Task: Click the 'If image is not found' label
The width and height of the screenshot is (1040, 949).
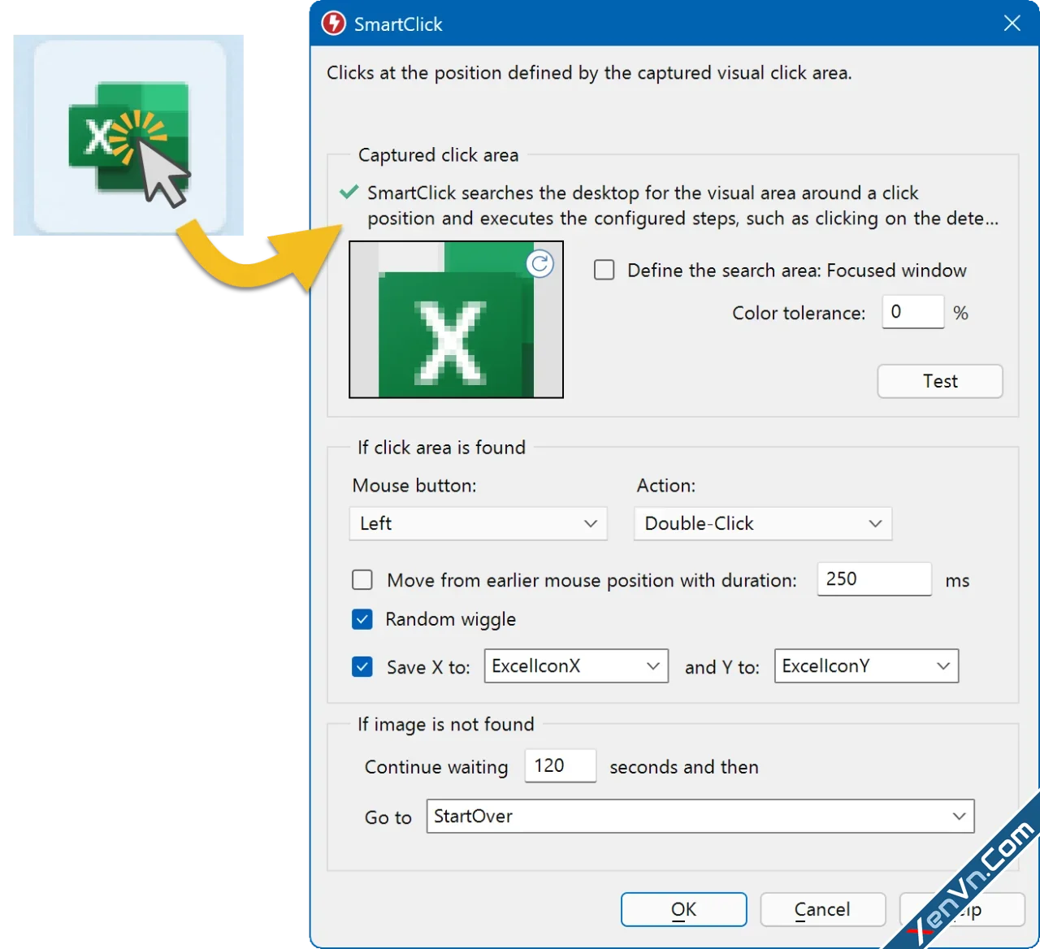Action: pos(446,725)
